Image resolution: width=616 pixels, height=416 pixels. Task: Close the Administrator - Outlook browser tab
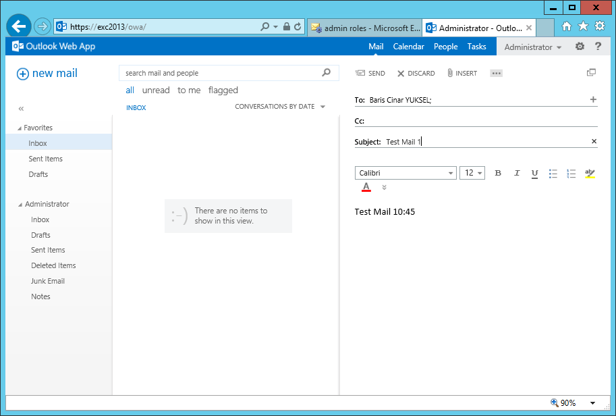click(x=529, y=28)
